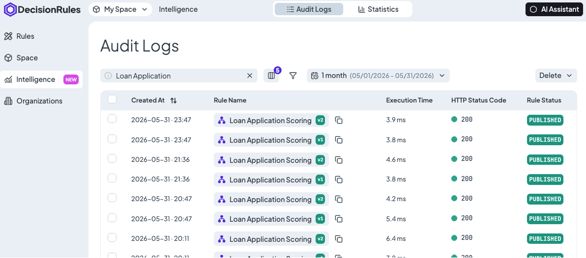Check the row with 4.2 ms execution time
Image resolution: width=586 pixels, height=258 pixels.
coord(112,198)
